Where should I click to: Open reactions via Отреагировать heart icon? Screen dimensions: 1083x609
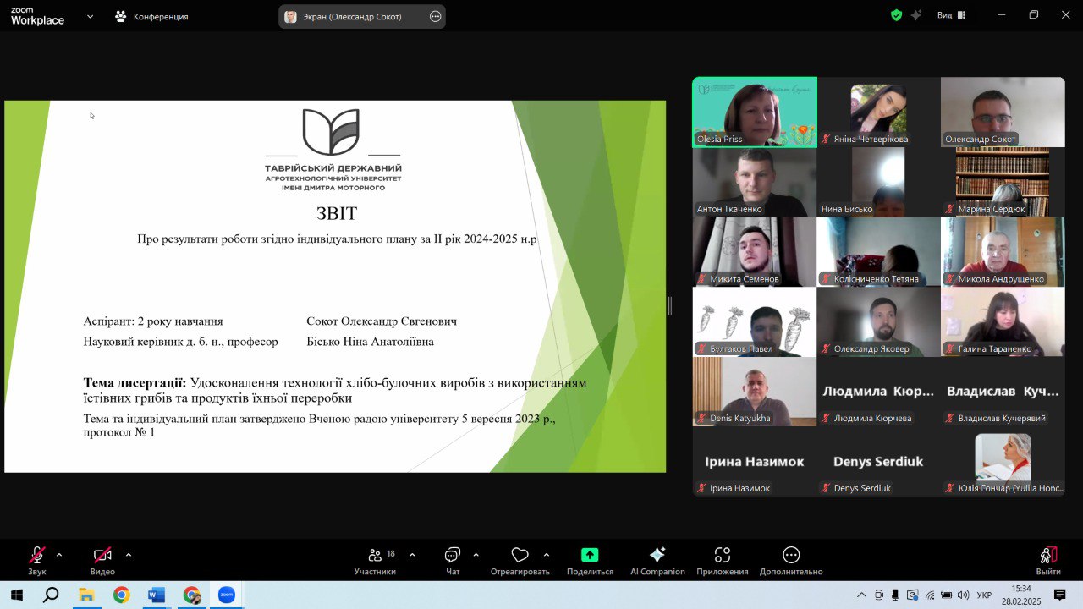[520, 561]
